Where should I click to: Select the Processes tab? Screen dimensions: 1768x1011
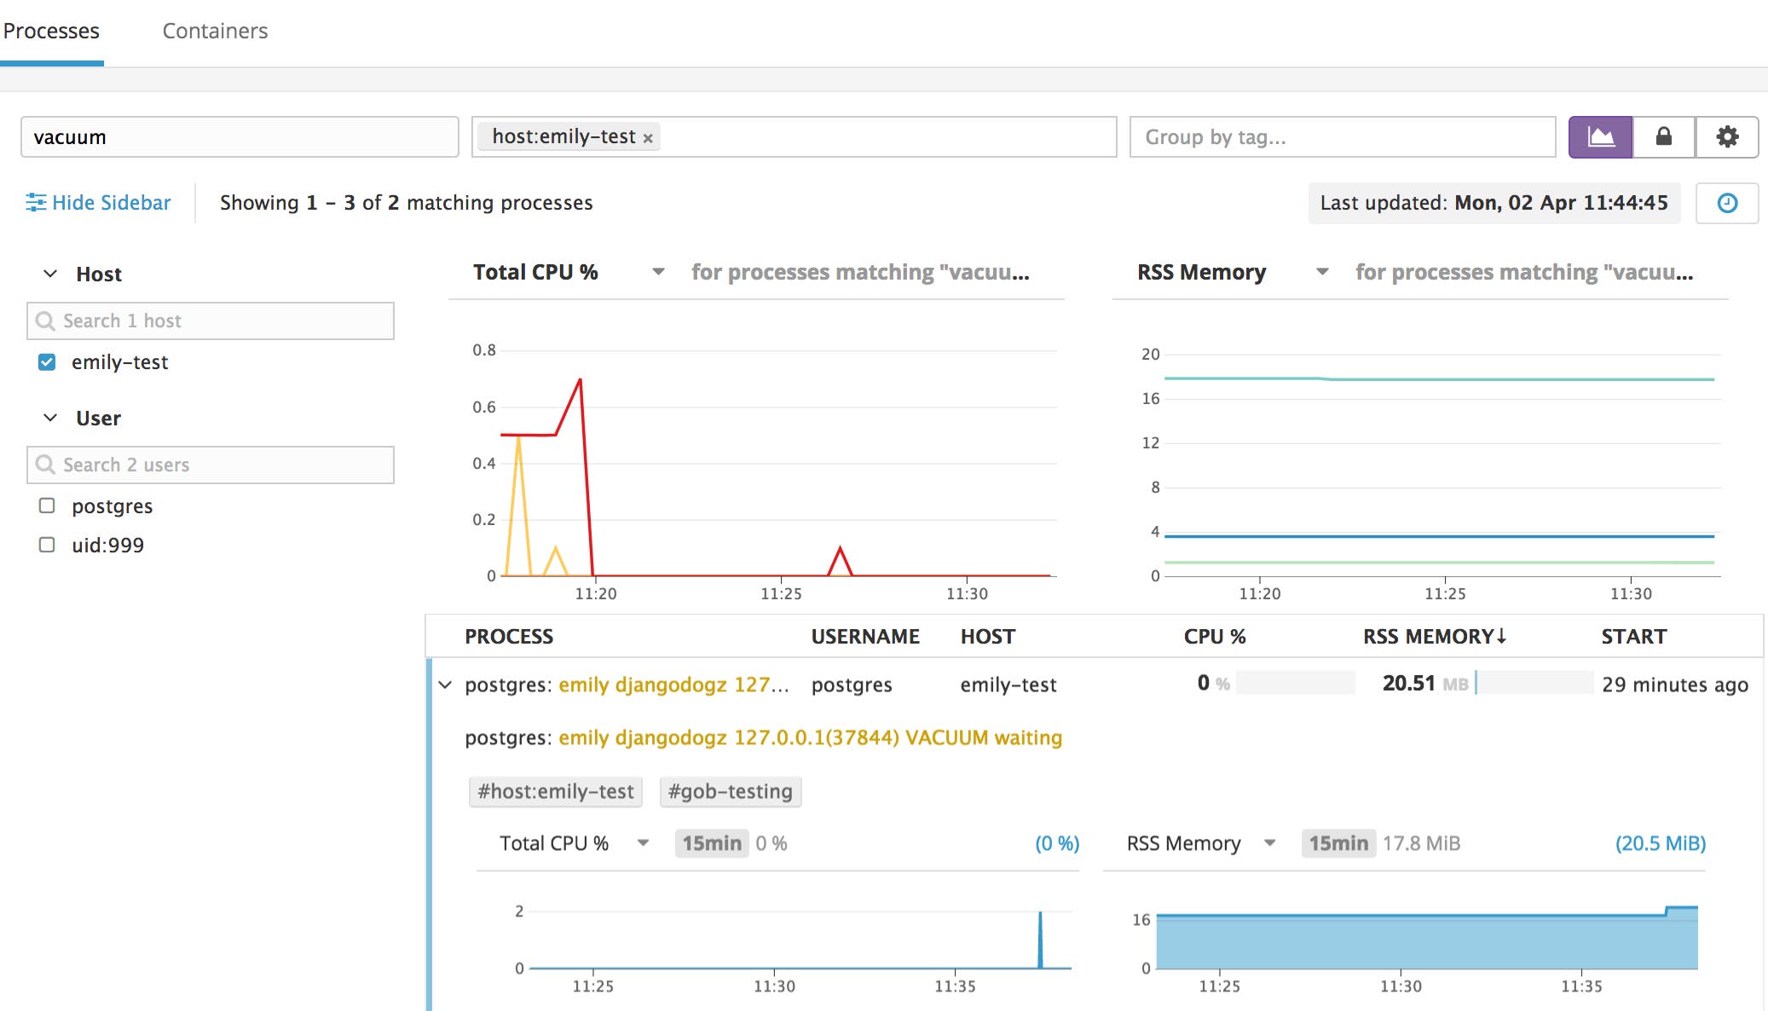click(x=52, y=31)
